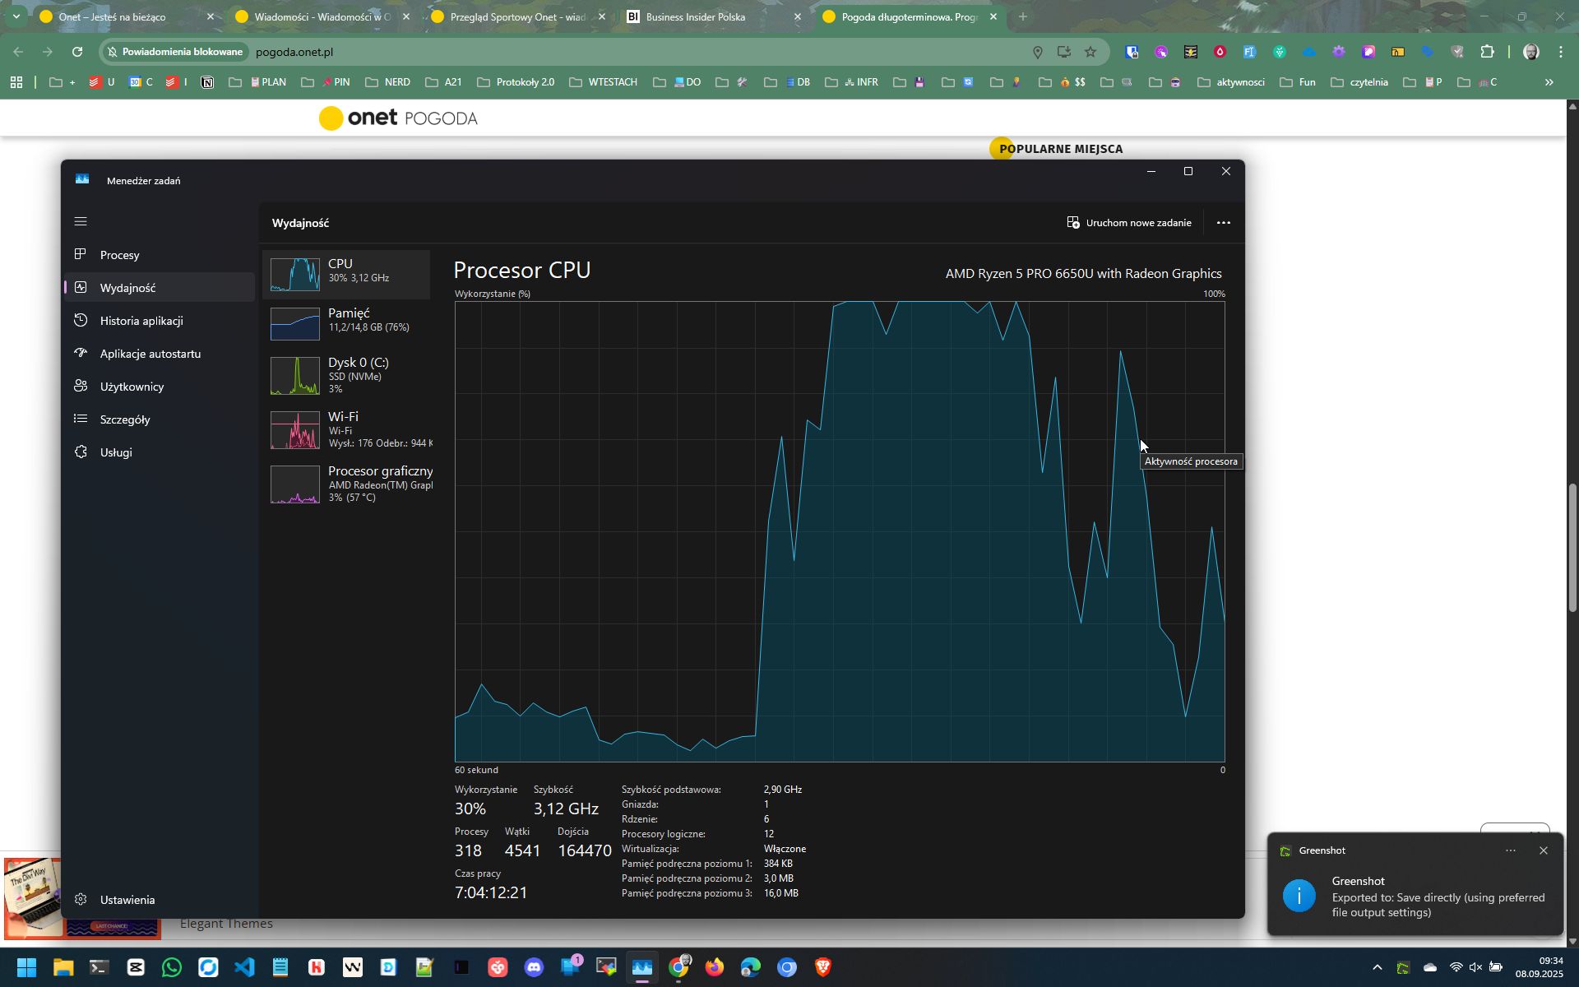1579x987 pixels.
Task: Open Historia aplikacji in the sidebar
Action: click(141, 321)
